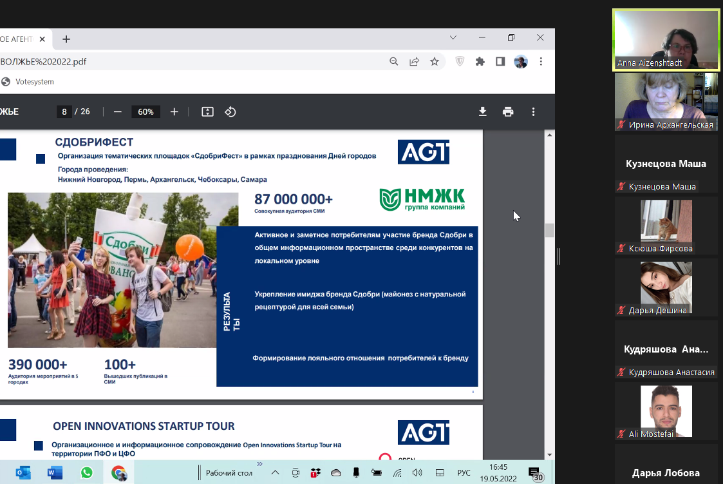723x484 pixels.
Task: Share this page from the address bar
Action: (x=414, y=61)
